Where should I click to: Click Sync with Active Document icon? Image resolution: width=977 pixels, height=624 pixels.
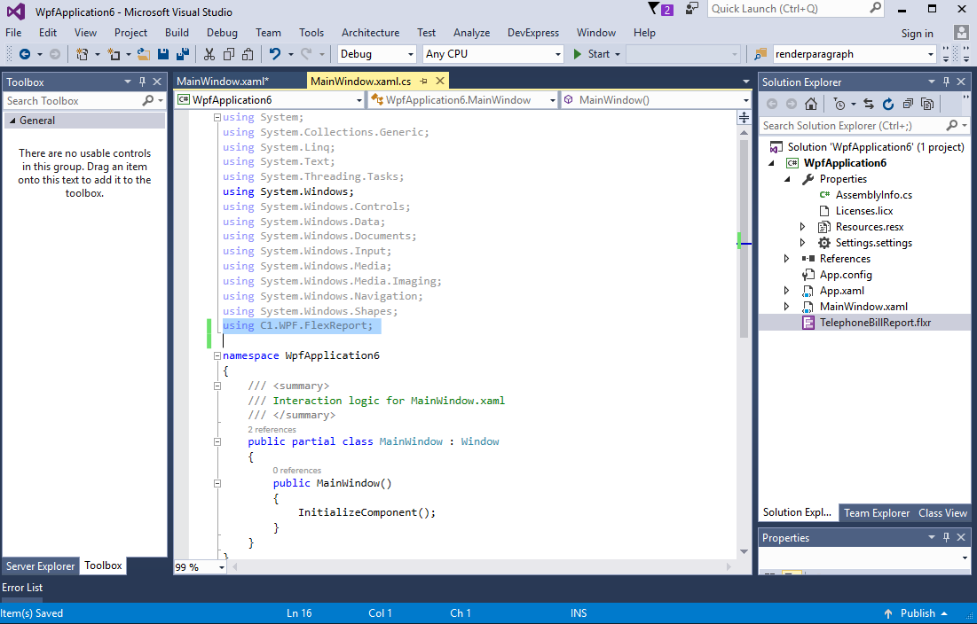(x=869, y=104)
